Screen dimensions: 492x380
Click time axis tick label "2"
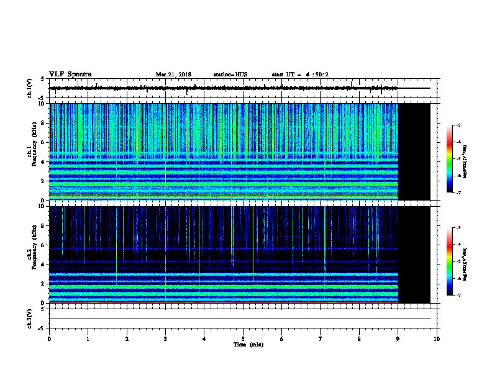(127, 339)
